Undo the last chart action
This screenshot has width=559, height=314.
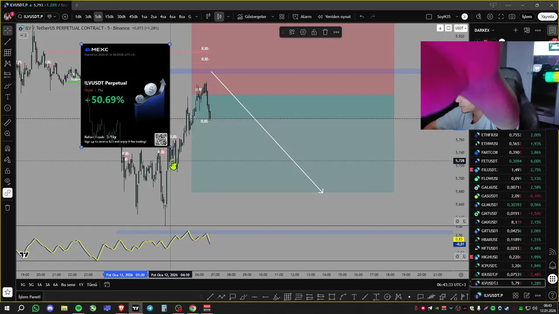pyautogui.click(x=362, y=17)
